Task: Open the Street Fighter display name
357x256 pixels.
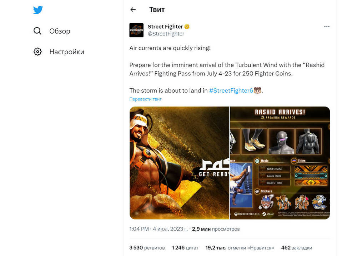Action: coord(165,27)
